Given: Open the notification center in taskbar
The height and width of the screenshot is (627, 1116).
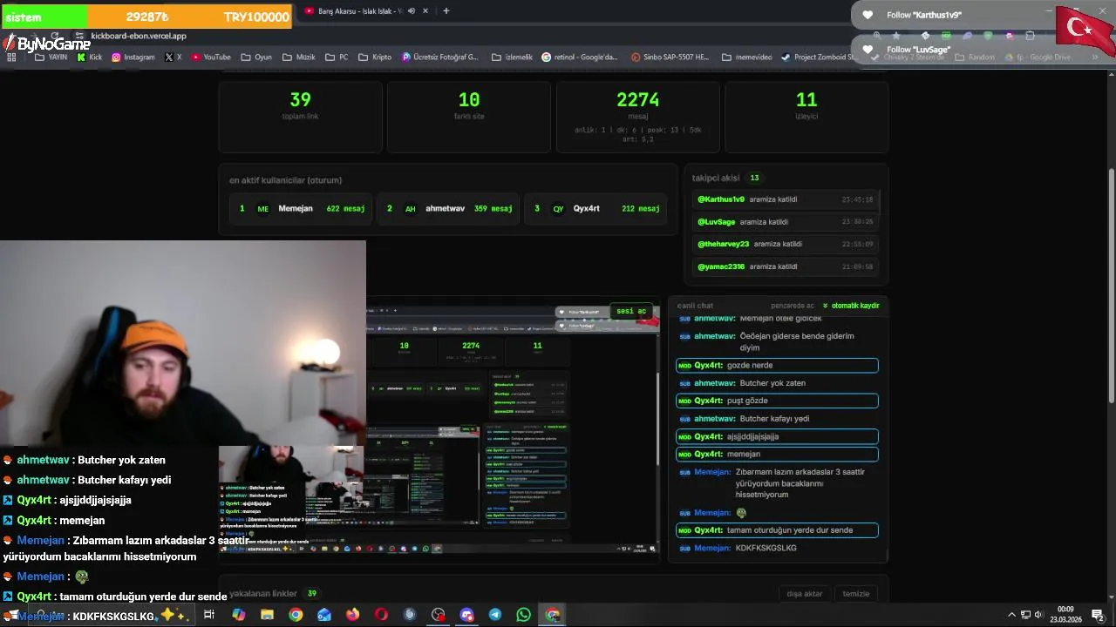Looking at the screenshot, I should [1098, 615].
